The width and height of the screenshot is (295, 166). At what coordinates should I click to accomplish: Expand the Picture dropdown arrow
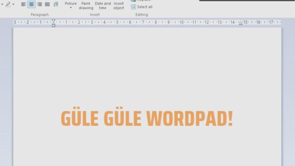[x=71, y=8]
